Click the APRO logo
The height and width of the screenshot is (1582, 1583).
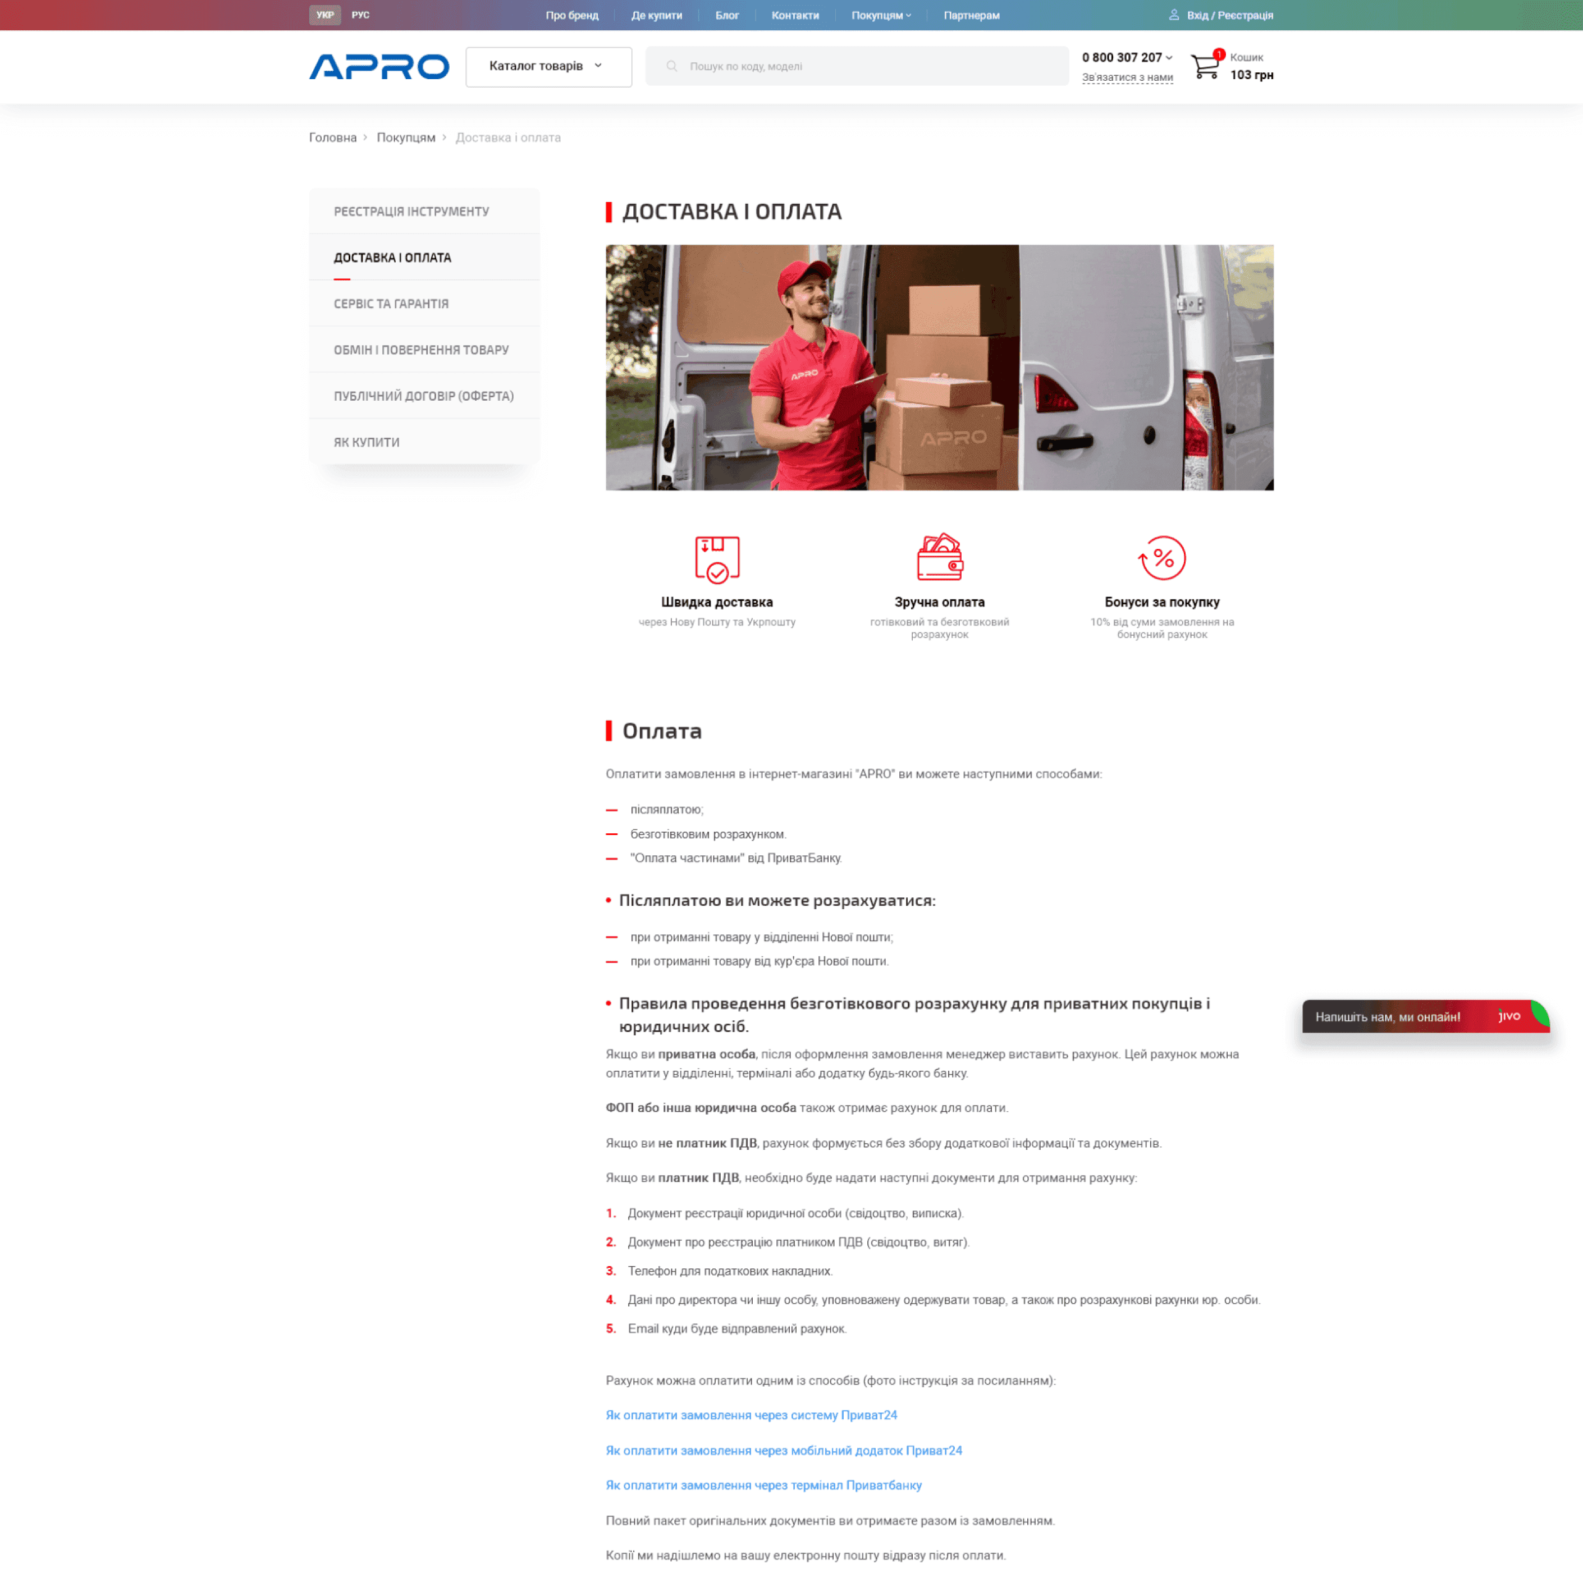378,66
